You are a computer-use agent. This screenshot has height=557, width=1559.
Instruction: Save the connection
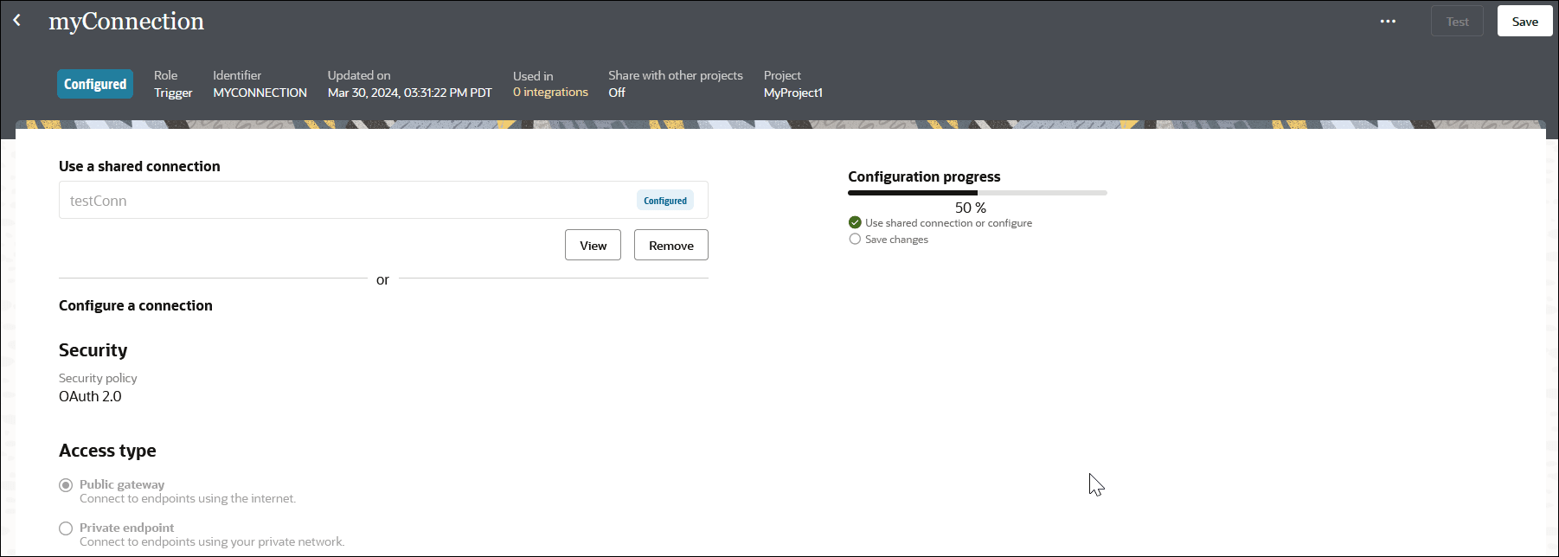point(1524,22)
